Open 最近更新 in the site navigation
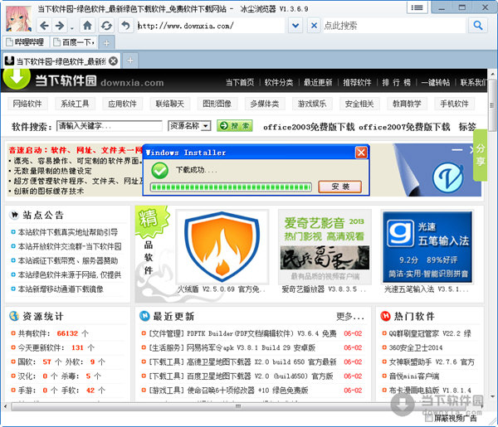 (x=318, y=83)
